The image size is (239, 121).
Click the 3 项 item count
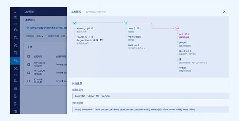[x=30, y=47]
